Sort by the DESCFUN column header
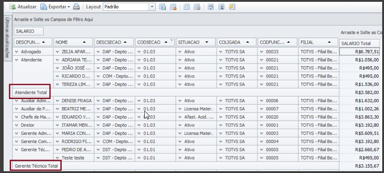 (x=33, y=42)
